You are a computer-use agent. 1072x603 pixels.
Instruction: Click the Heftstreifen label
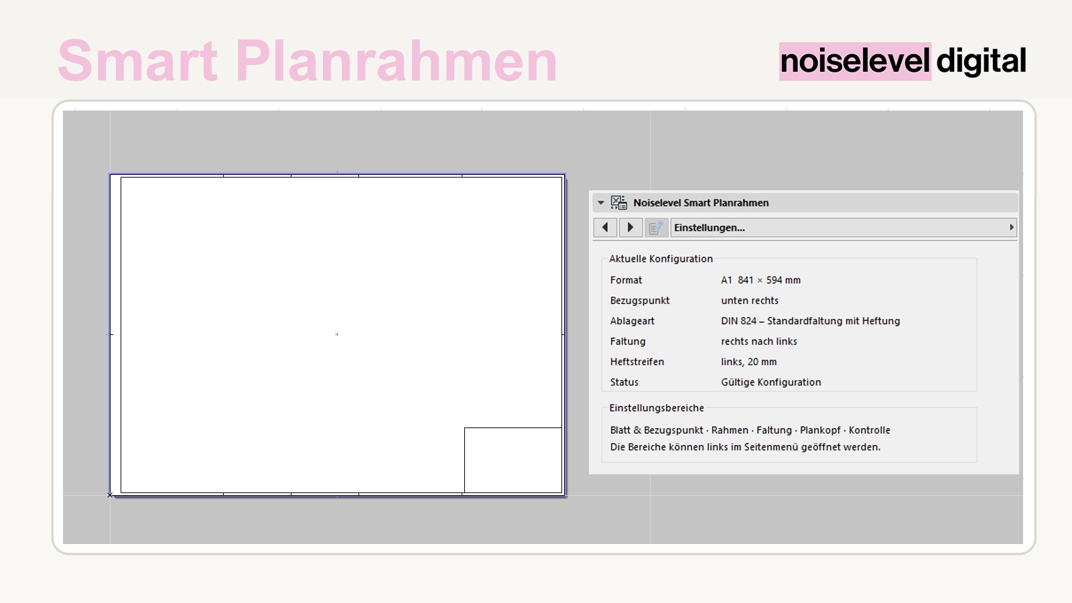pyautogui.click(x=636, y=362)
